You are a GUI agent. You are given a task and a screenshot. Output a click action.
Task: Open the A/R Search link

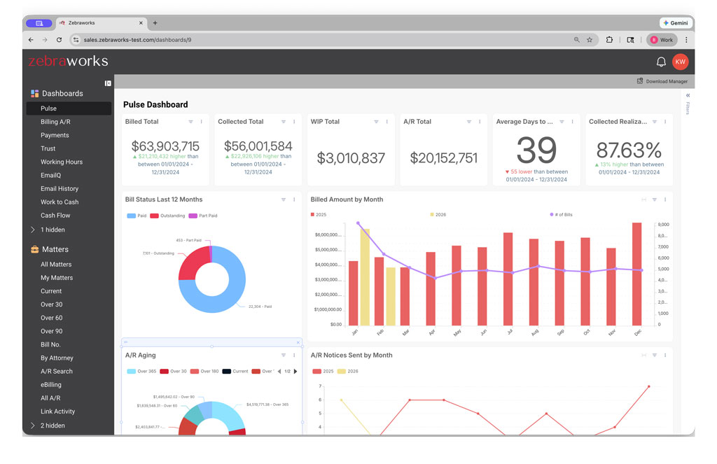(57, 372)
